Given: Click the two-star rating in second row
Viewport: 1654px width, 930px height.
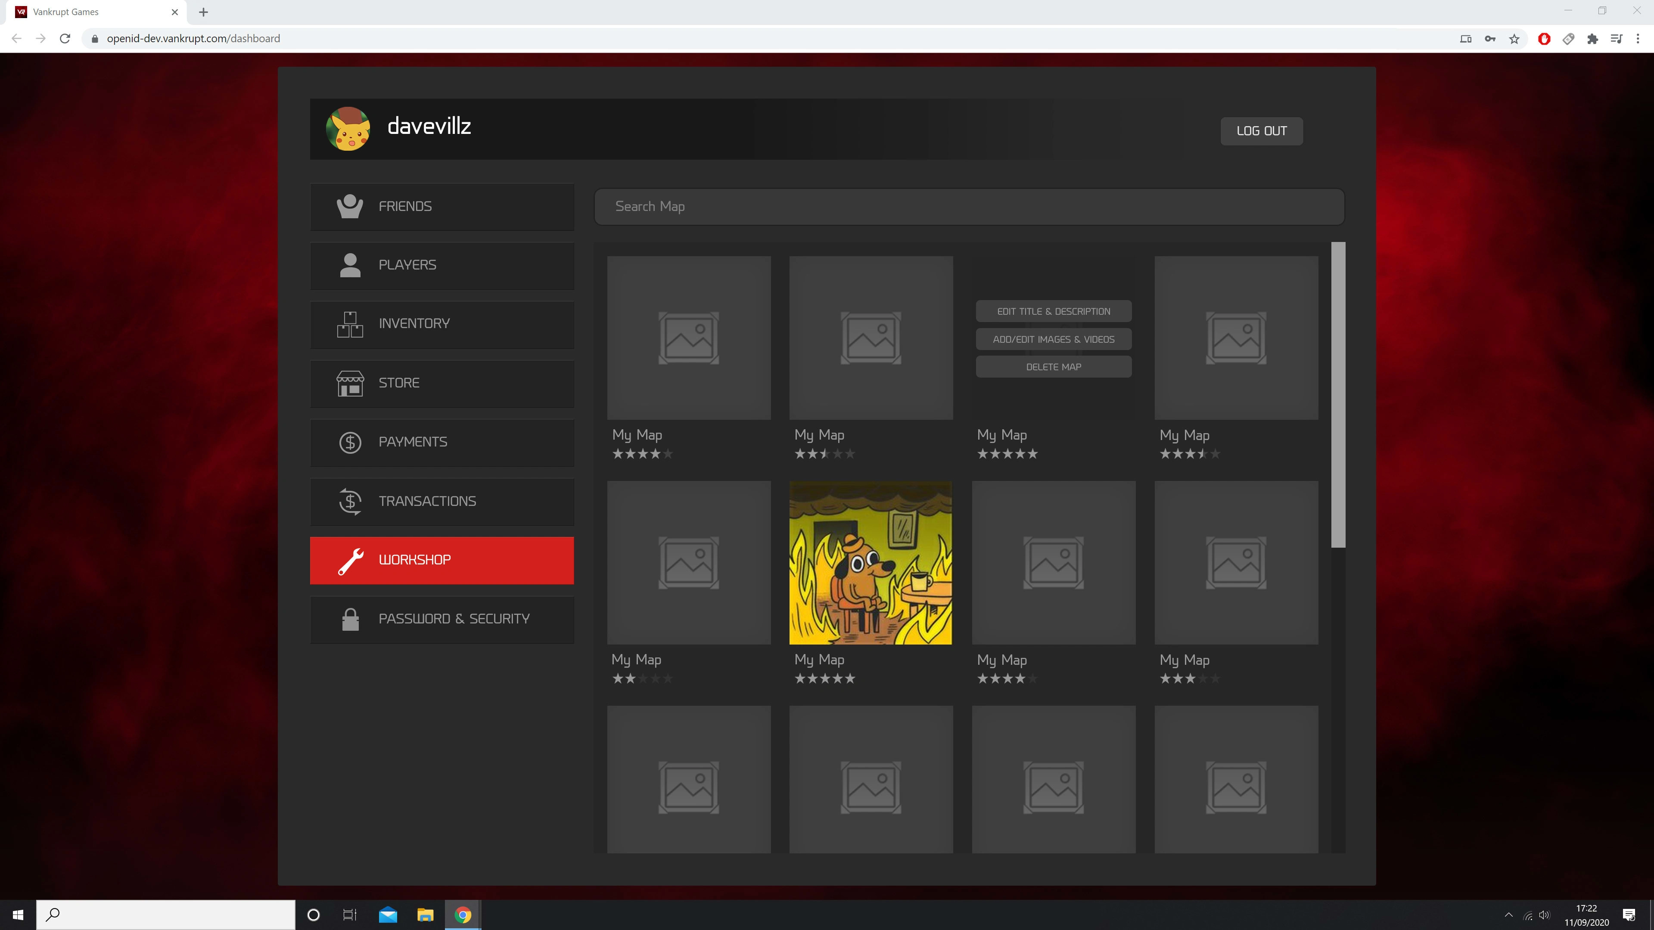Looking at the screenshot, I should [642, 679].
